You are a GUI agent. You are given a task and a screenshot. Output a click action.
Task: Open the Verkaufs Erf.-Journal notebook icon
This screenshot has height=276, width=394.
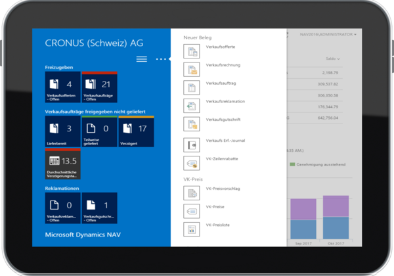(x=192, y=145)
